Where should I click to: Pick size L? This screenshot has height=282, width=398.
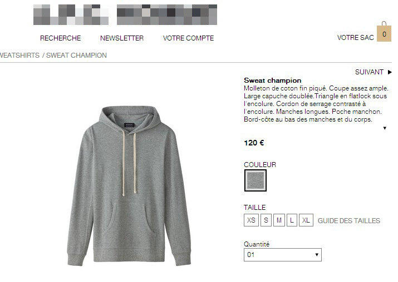[x=292, y=220]
